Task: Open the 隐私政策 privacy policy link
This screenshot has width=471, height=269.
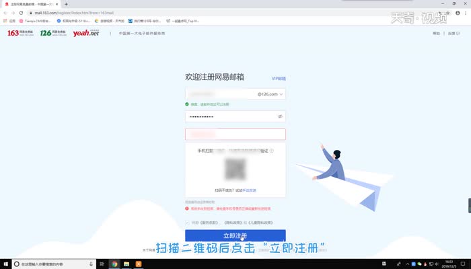Action: coord(233,223)
